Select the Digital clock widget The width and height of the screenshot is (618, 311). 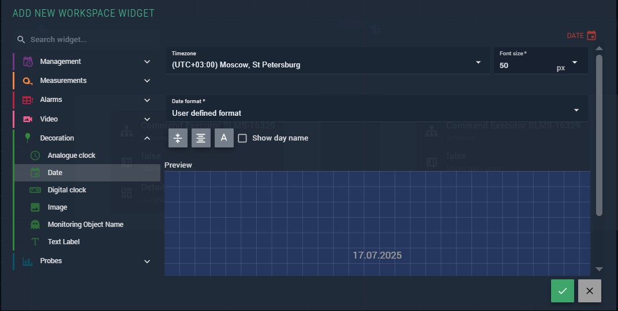click(67, 190)
